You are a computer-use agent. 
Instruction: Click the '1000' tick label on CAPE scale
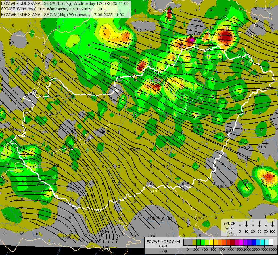[x=230, y=250]
